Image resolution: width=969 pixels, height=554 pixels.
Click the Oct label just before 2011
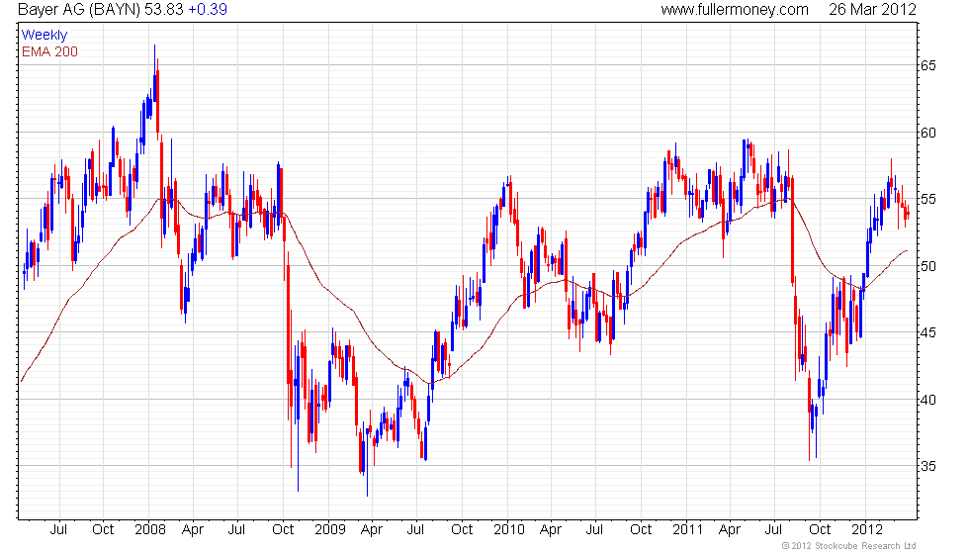pos(641,529)
